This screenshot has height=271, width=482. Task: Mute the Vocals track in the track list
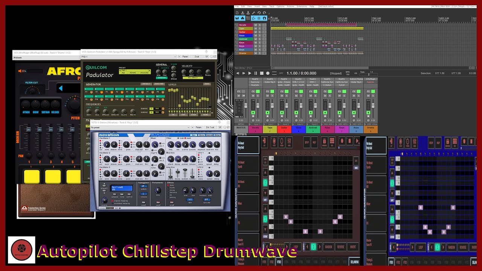[x=255, y=25]
